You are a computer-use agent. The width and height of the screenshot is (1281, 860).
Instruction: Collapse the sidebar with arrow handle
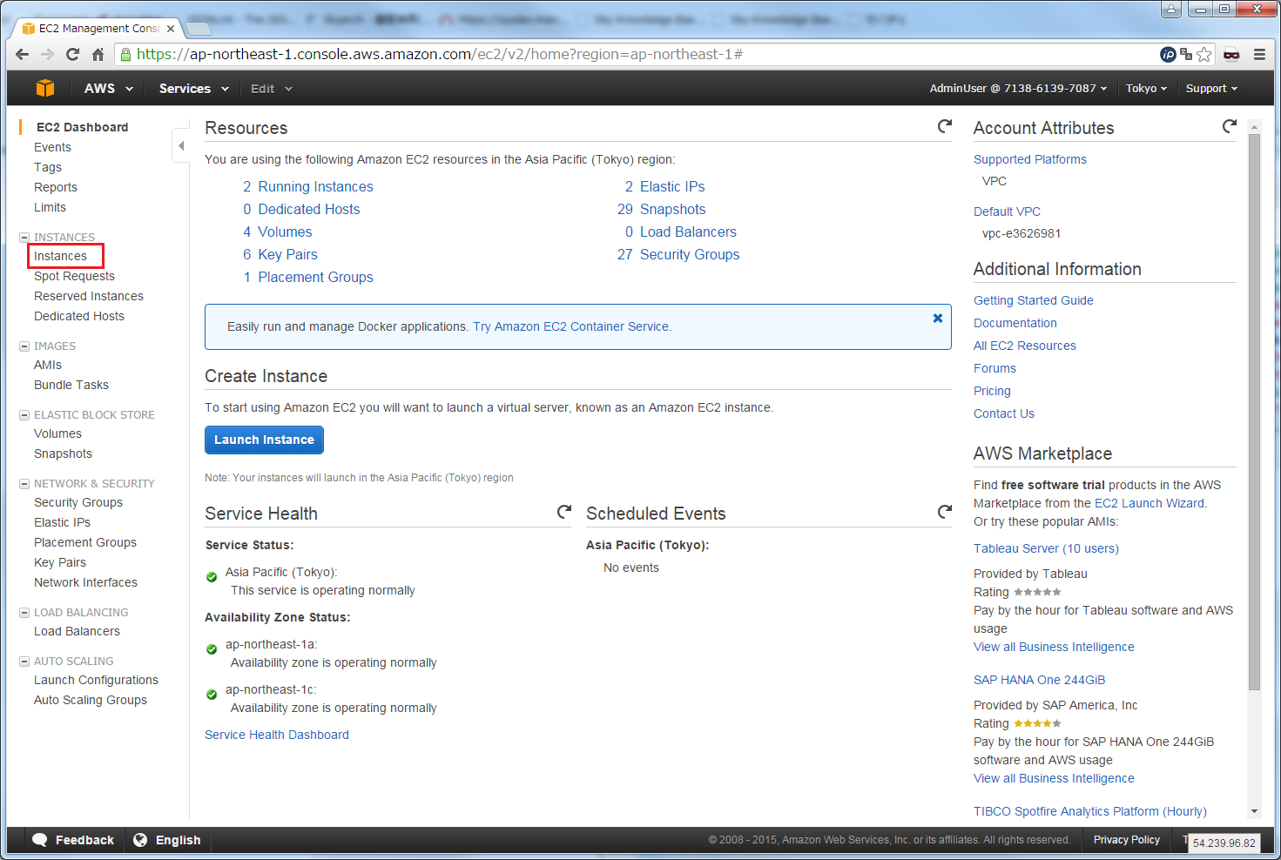click(181, 145)
